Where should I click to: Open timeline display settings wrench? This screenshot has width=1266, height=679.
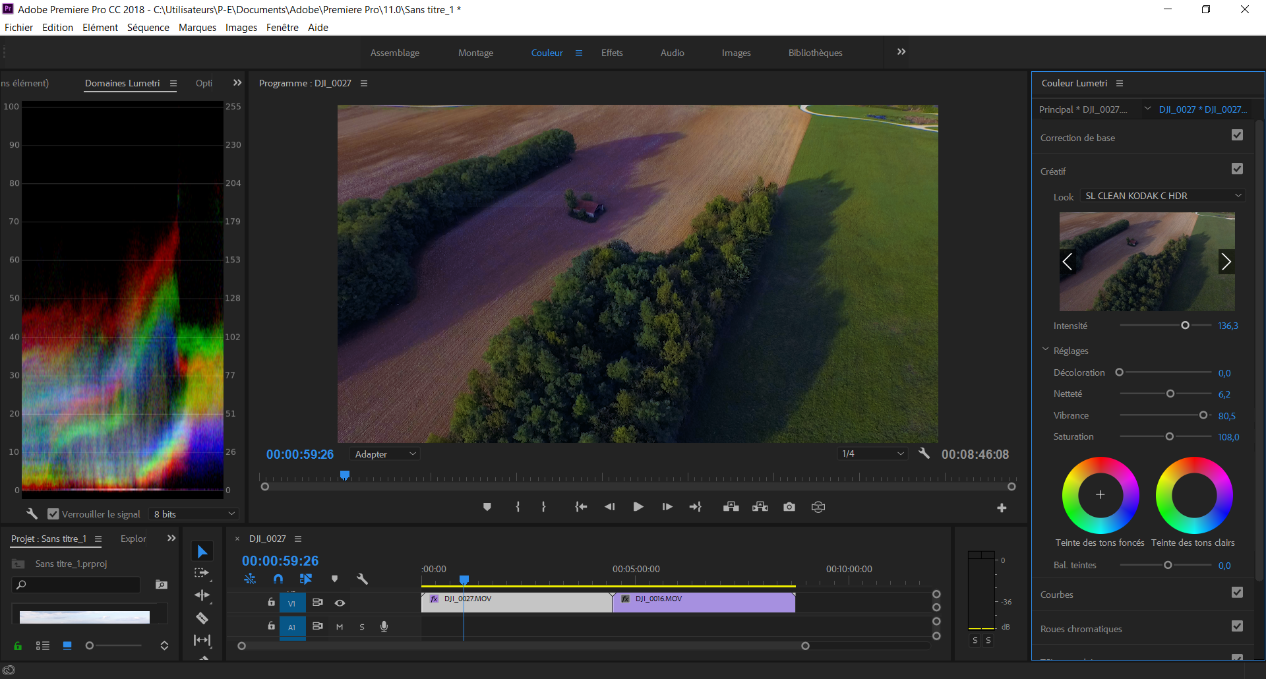coord(362,579)
